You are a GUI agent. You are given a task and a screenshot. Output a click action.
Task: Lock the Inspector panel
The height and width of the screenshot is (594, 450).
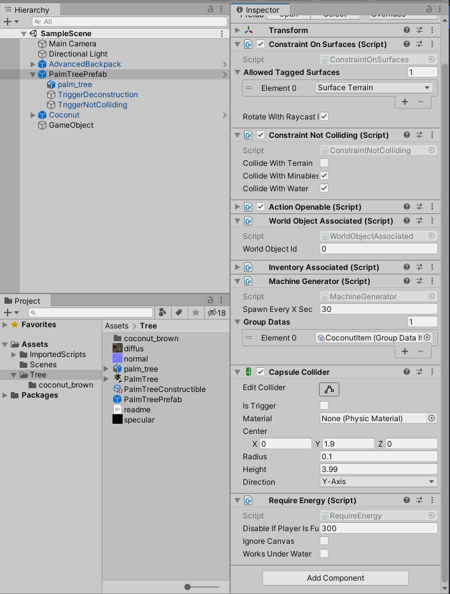pyautogui.click(x=429, y=9)
